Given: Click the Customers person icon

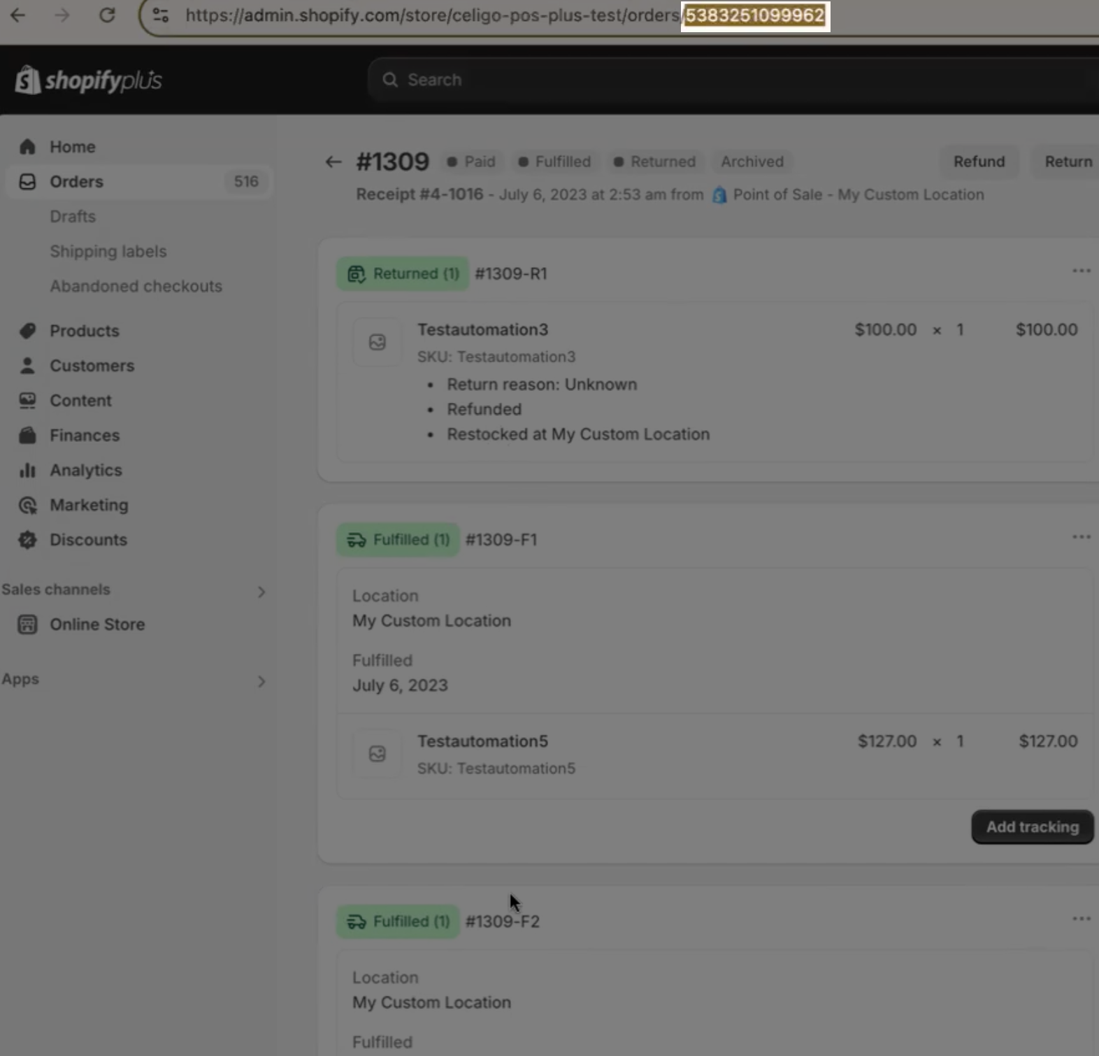Looking at the screenshot, I should point(27,366).
